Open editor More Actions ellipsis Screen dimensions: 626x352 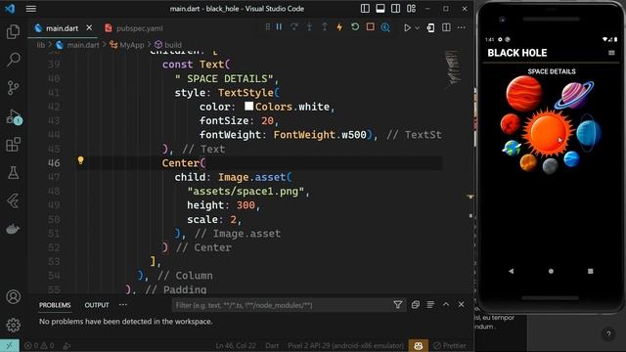462,27
